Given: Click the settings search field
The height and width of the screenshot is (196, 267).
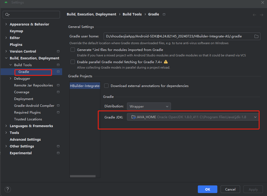Looking at the screenshot, I should (31, 15).
